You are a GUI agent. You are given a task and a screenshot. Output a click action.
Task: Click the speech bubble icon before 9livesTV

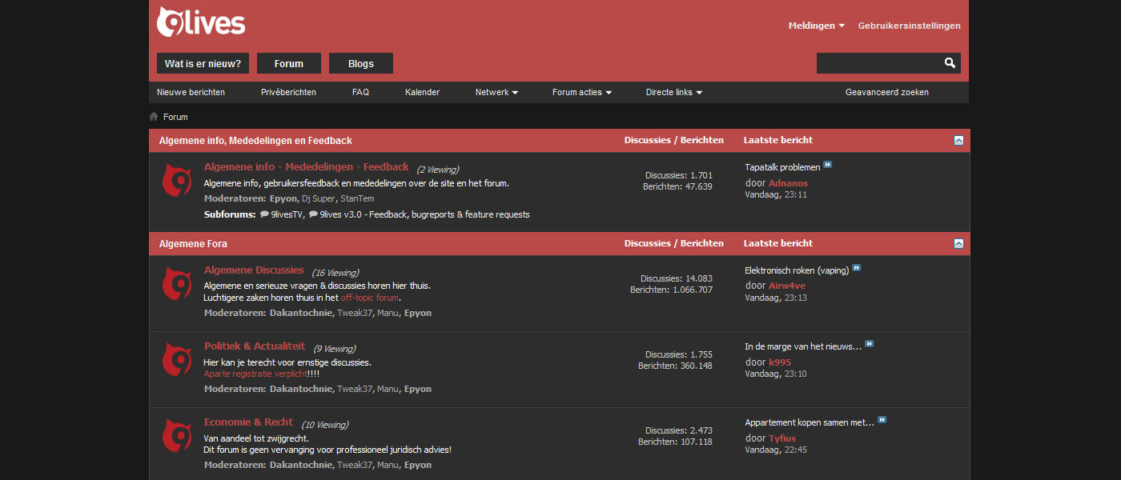[x=264, y=214]
